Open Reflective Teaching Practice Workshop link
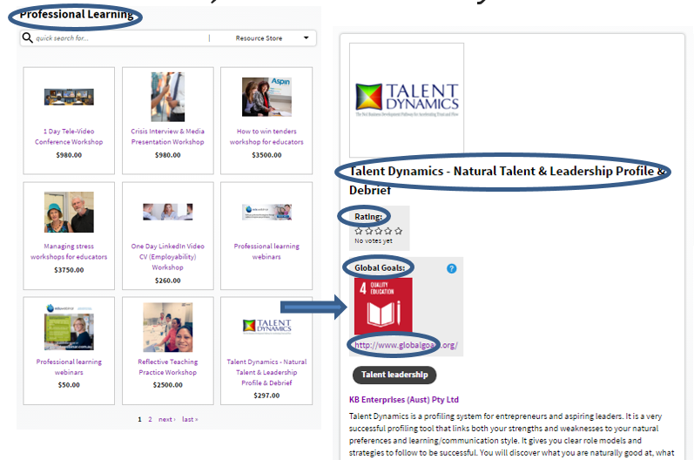Viewport: 694px width, 460px height. (168, 367)
